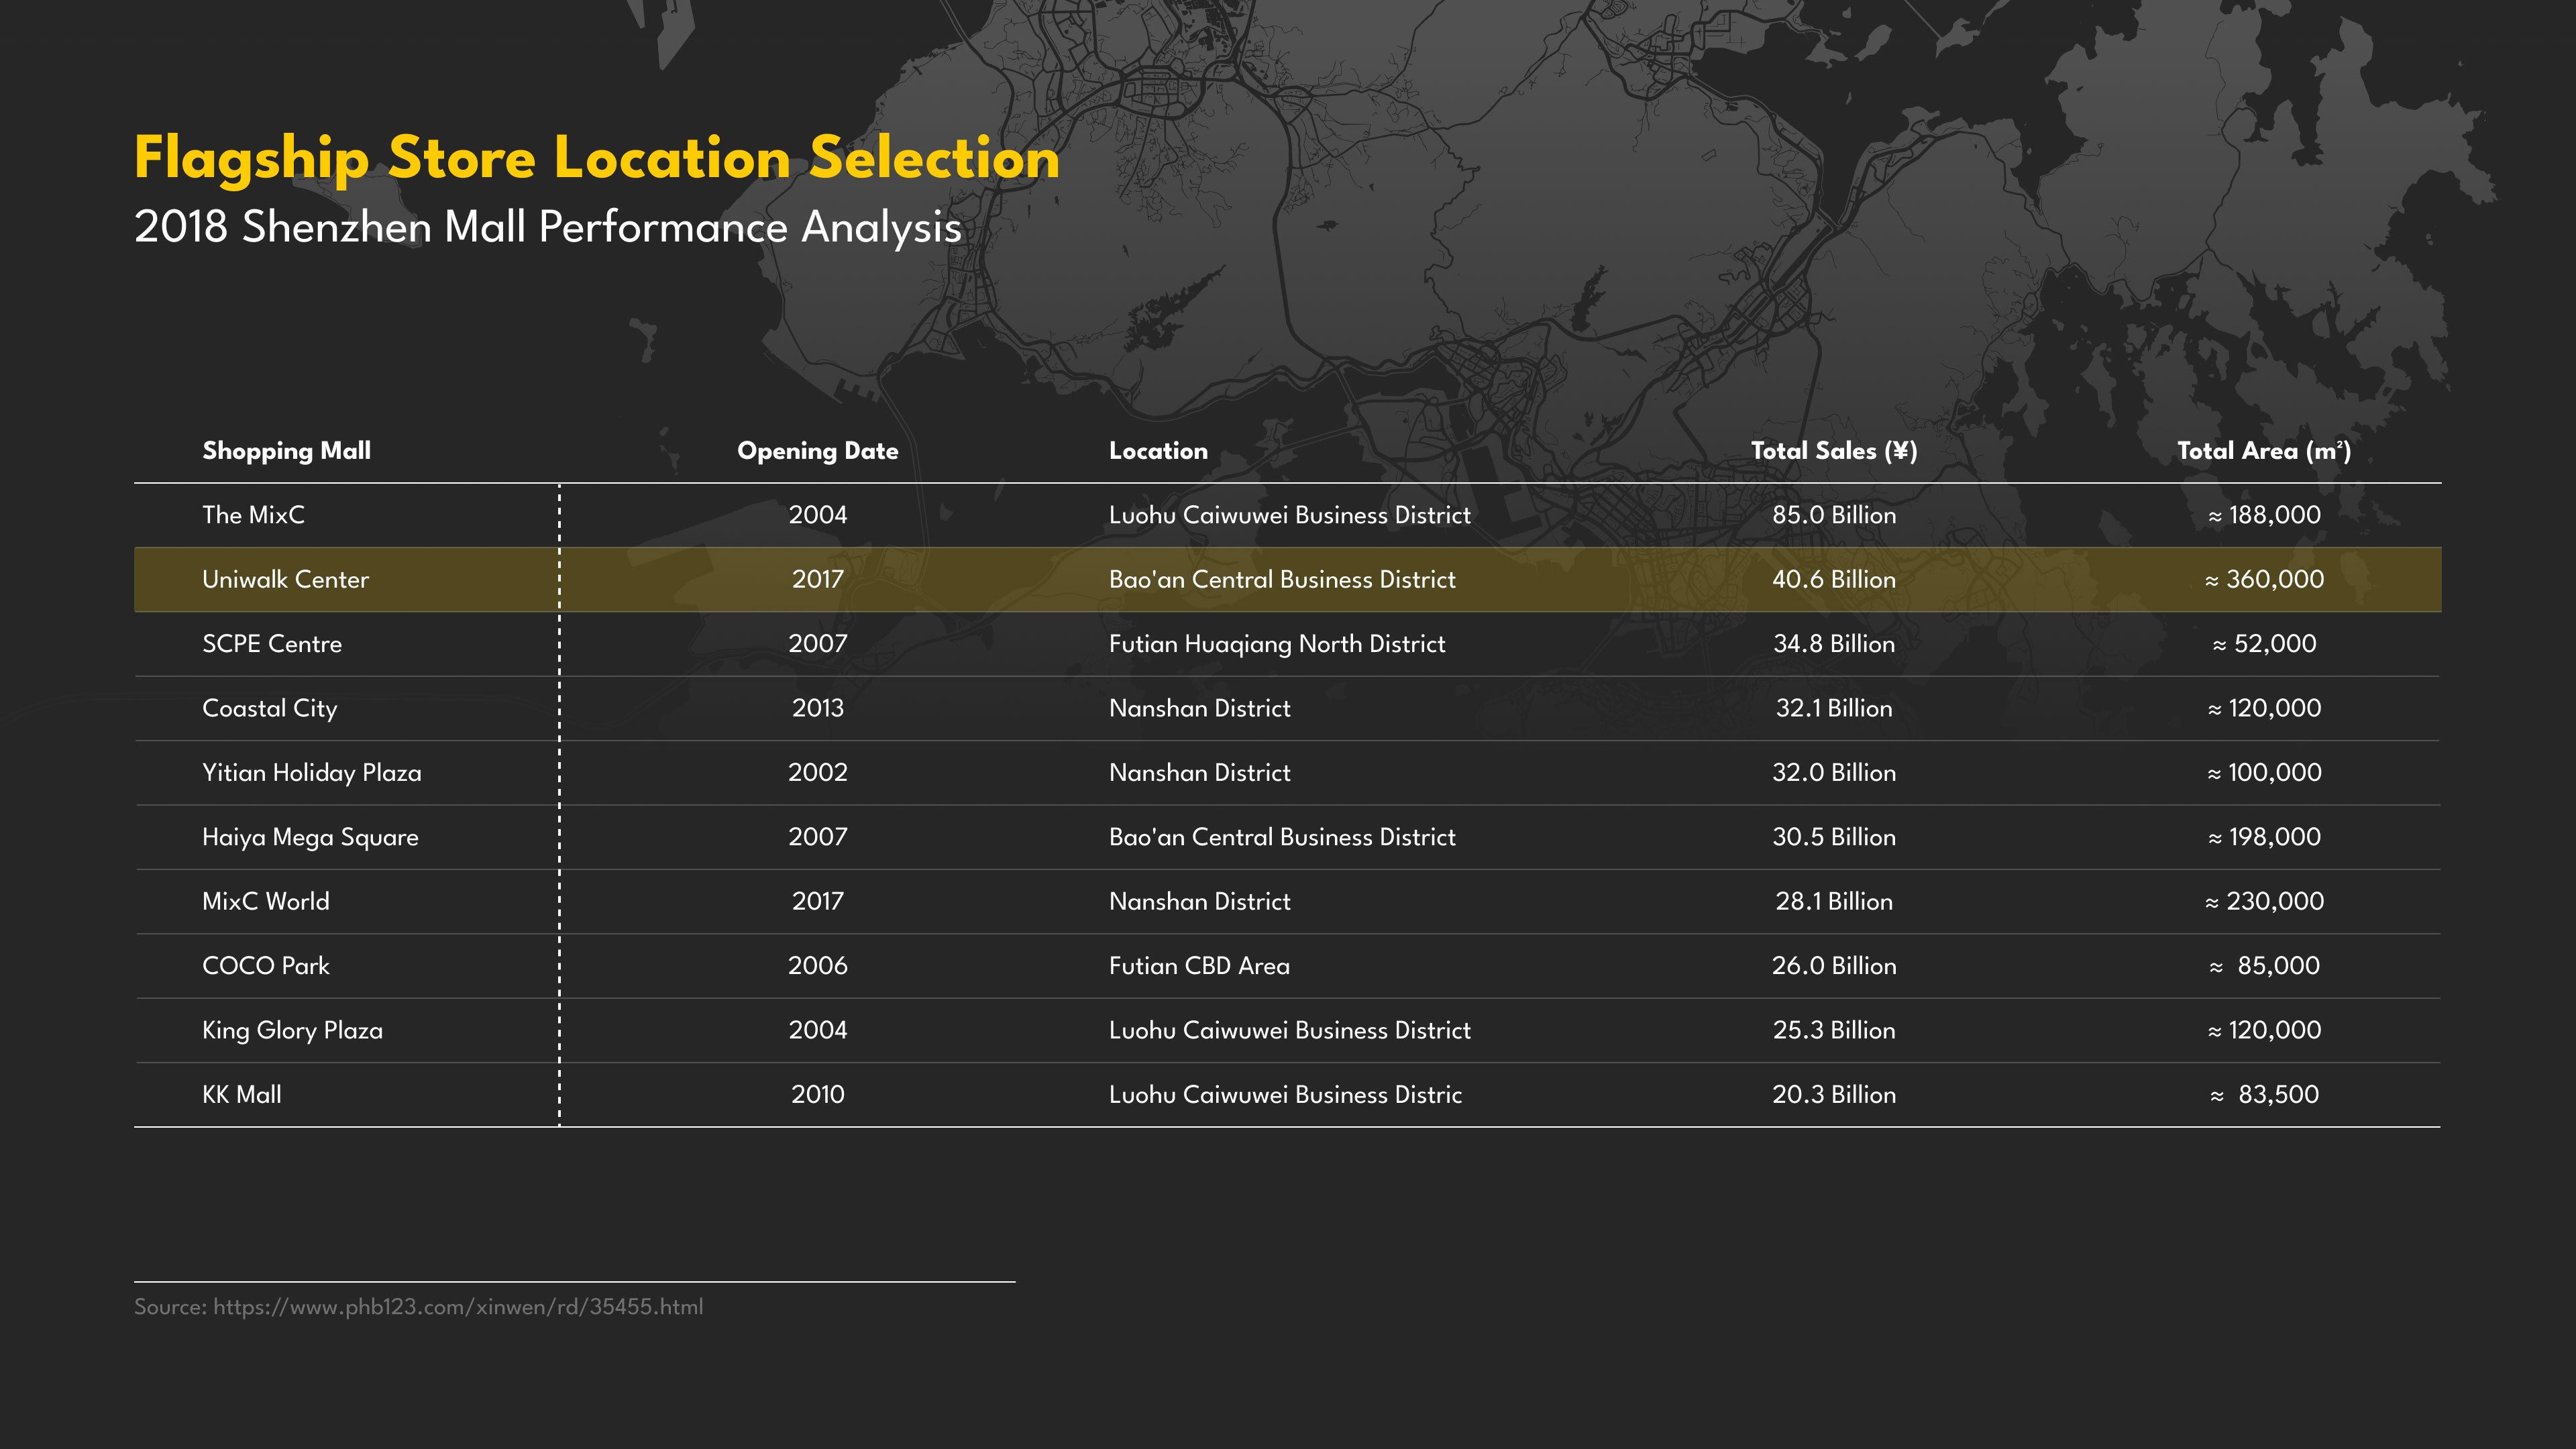Image resolution: width=2576 pixels, height=1449 pixels.
Task: Select 'COCO Park' mall name
Action: 266,966
